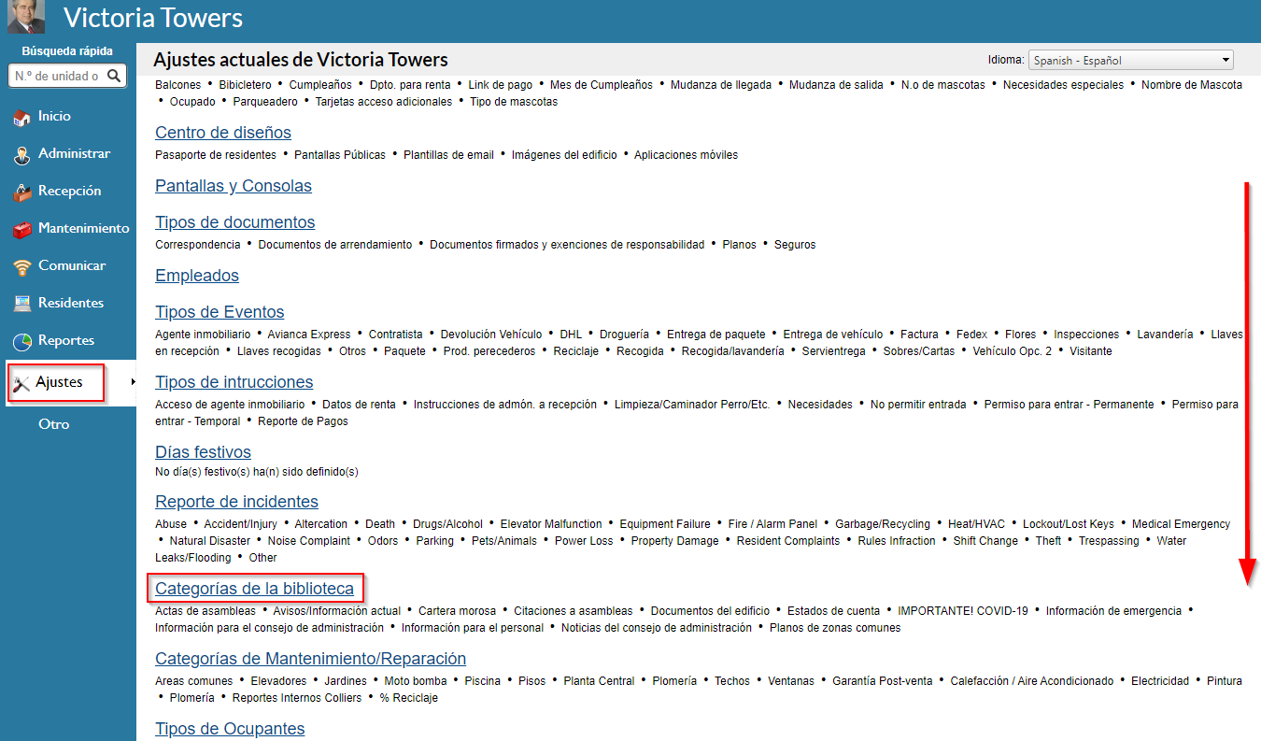The height and width of the screenshot is (741, 1261).
Task: Click 'Datos de renta' instruction text
Action: coord(359,405)
